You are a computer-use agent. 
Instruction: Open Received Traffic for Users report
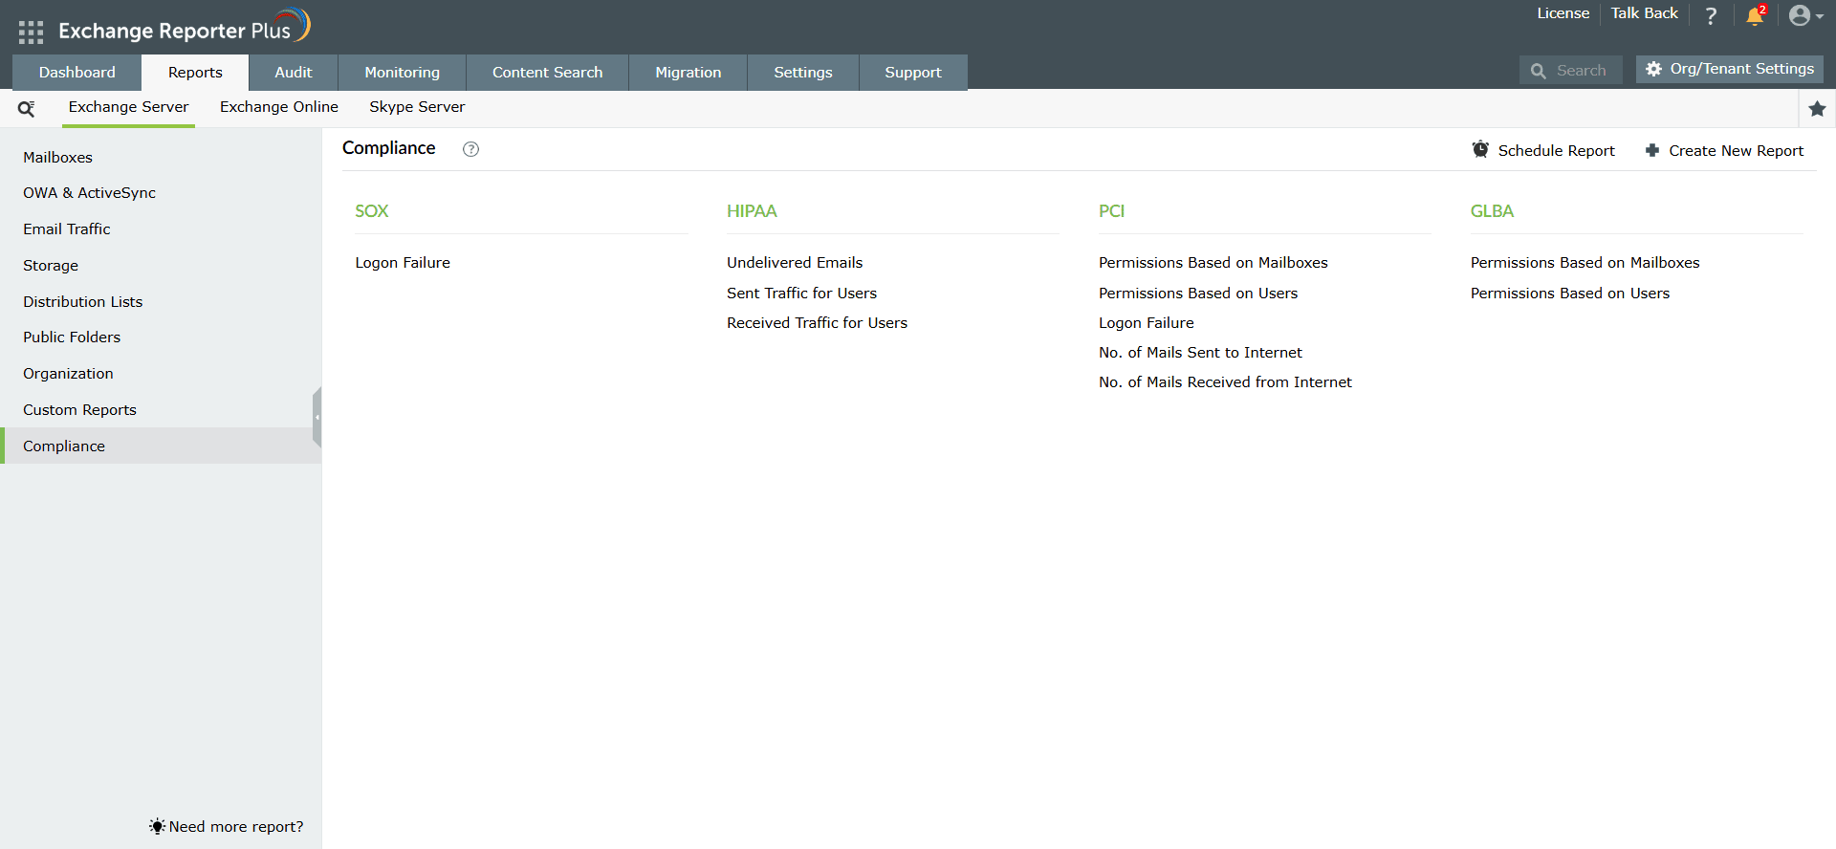[x=817, y=323]
